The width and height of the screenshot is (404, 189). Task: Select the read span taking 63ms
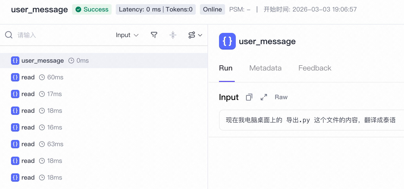(104, 144)
